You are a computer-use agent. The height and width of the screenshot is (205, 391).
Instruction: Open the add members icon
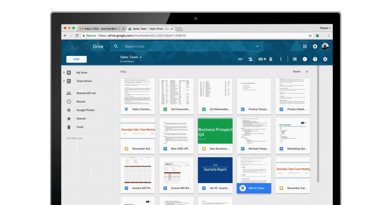click(x=250, y=59)
